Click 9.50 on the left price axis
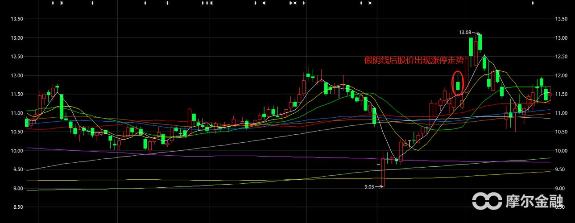The image size is (575, 223). pyautogui.click(x=18, y=169)
